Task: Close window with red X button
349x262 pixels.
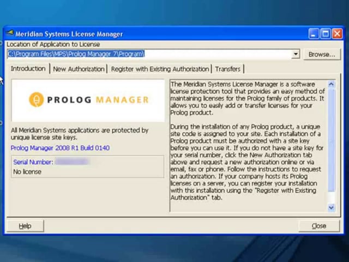Action: [337, 34]
